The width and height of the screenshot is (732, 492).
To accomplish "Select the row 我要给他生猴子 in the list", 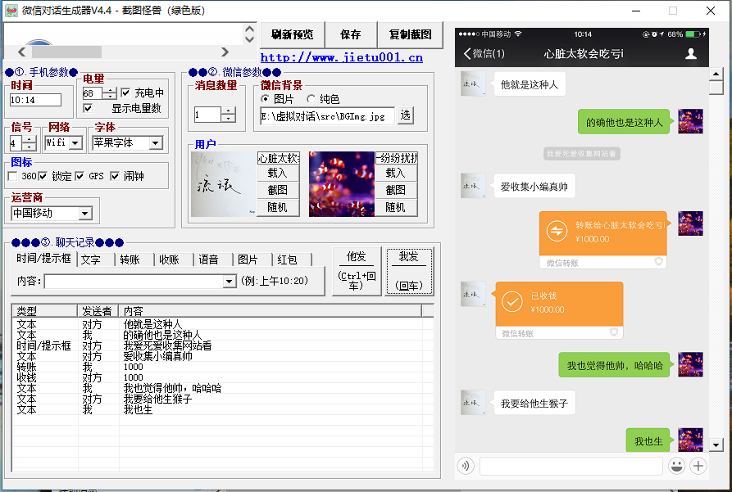I will (222, 399).
